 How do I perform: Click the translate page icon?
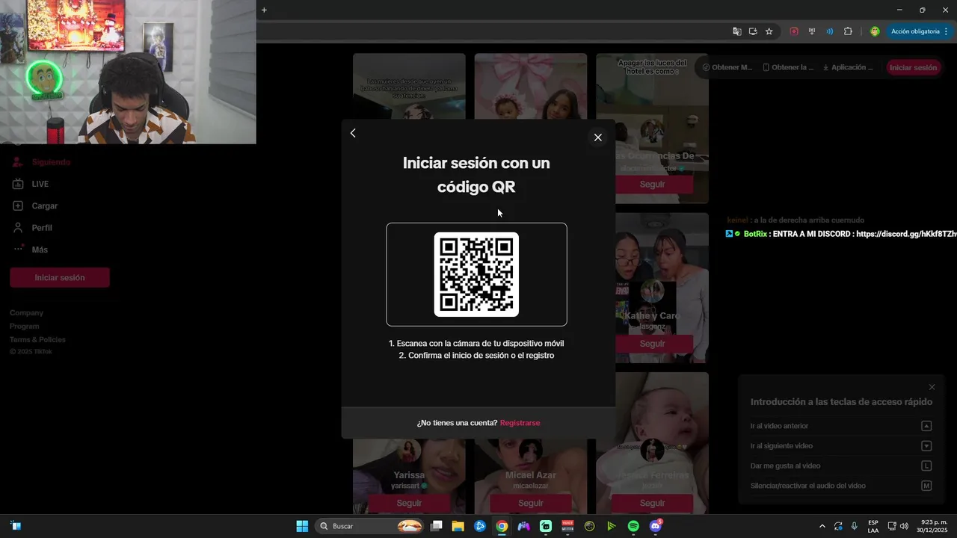tap(737, 31)
